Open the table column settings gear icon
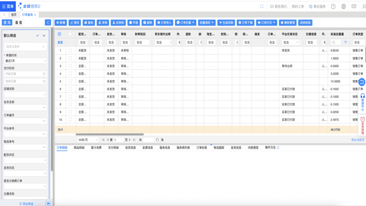The height and width of the screenshot is (206, 366). [59, 34]
